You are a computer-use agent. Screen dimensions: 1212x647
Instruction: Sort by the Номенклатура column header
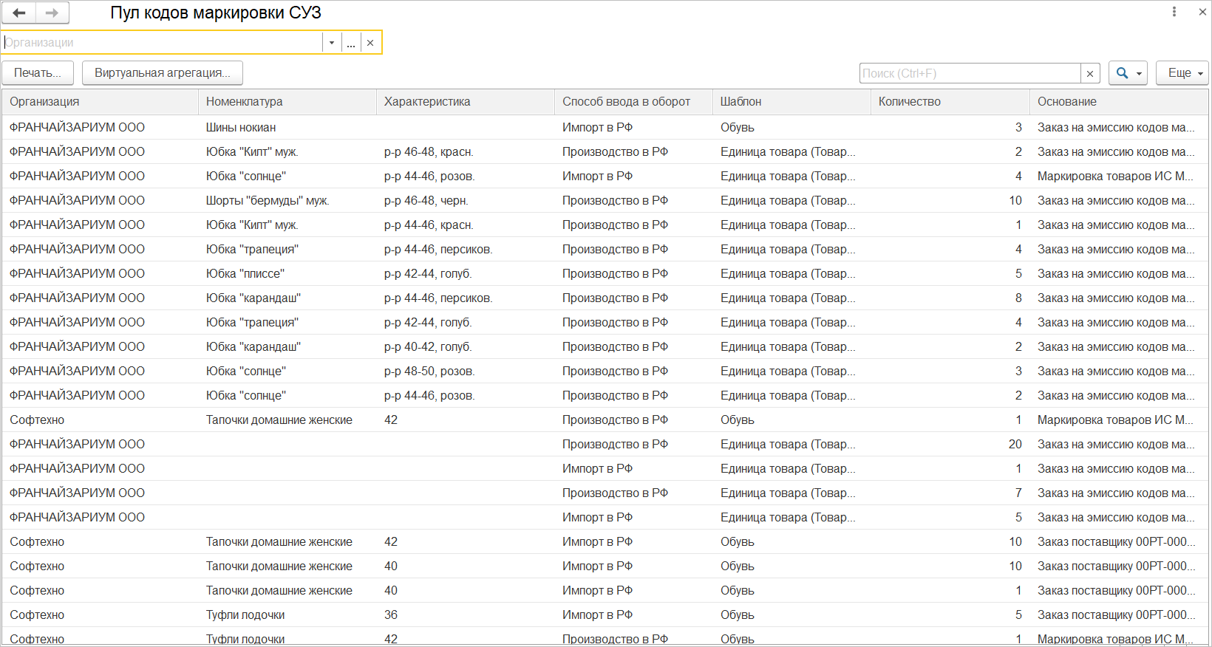coord(287,102)
